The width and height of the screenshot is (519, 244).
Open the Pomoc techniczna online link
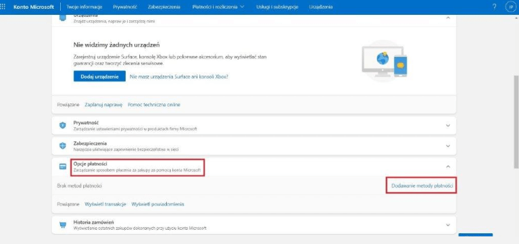point(154,105)
